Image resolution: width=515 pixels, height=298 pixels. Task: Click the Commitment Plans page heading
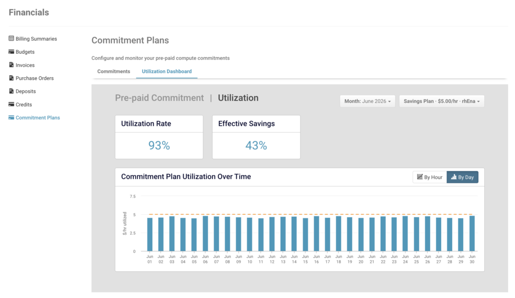point(130,40)
